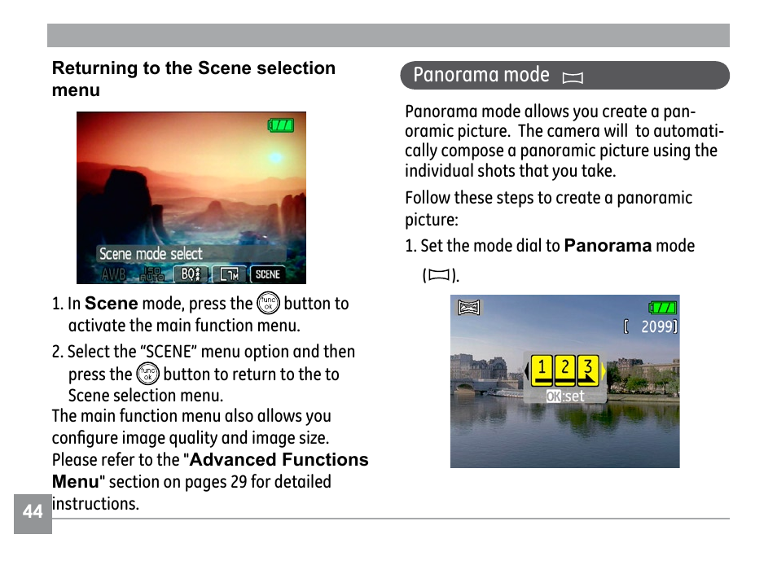
Task: Click the page number 44
Action: point(33,511)
